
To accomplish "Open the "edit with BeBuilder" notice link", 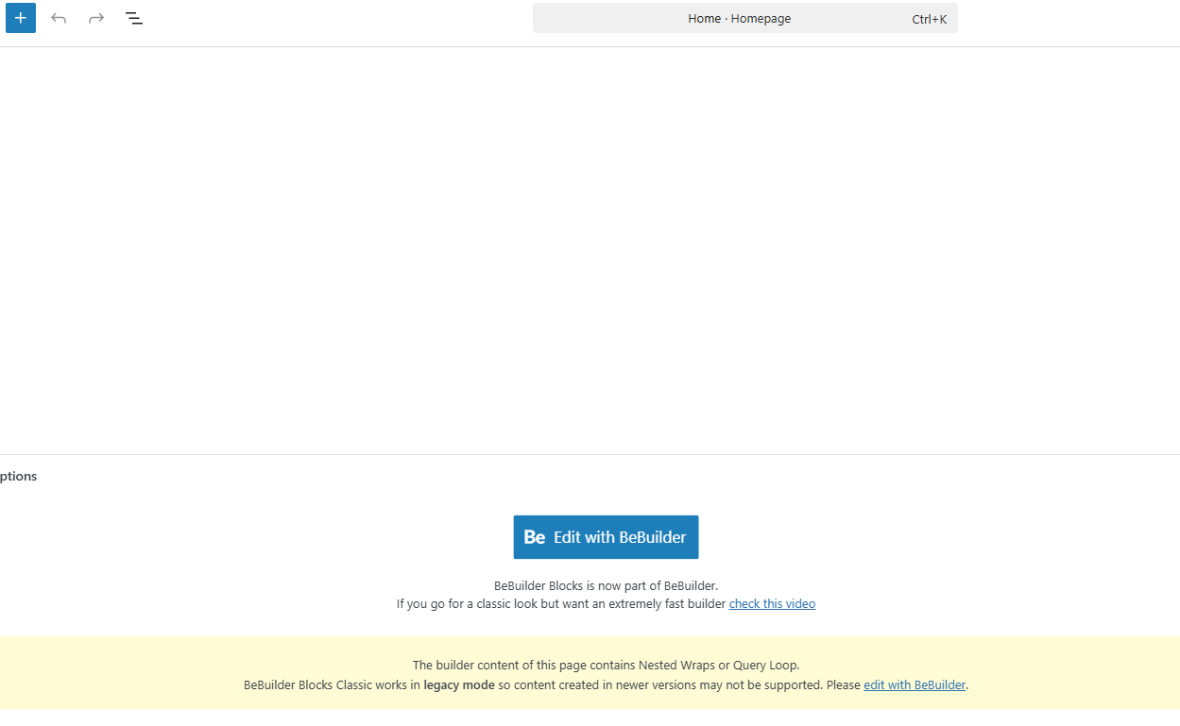I will (914, 685).
